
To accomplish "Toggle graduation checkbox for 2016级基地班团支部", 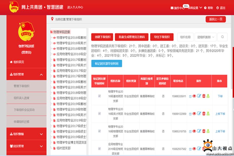I will (x=99, y=96).
